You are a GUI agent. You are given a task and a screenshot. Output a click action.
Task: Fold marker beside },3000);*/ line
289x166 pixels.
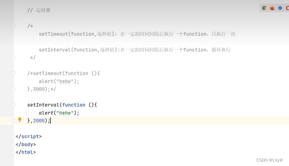13,89
